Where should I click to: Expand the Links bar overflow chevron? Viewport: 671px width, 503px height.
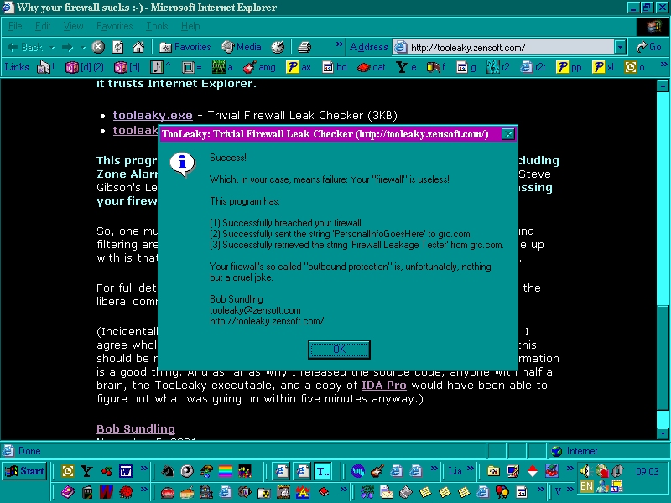click(663, 65)
